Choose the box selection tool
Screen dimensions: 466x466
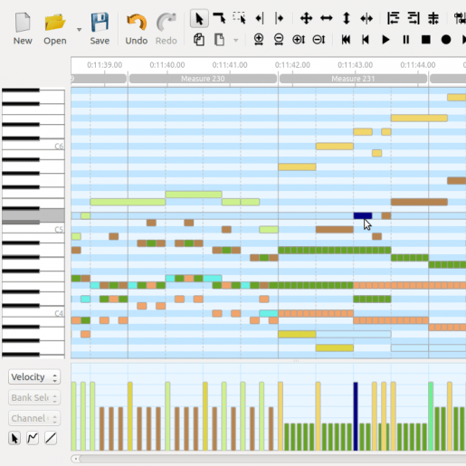pos(240,19)
